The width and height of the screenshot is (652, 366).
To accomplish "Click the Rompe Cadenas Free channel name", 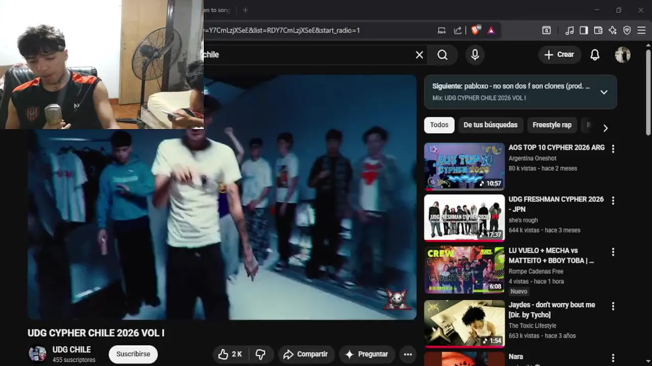I will point(536,271).
